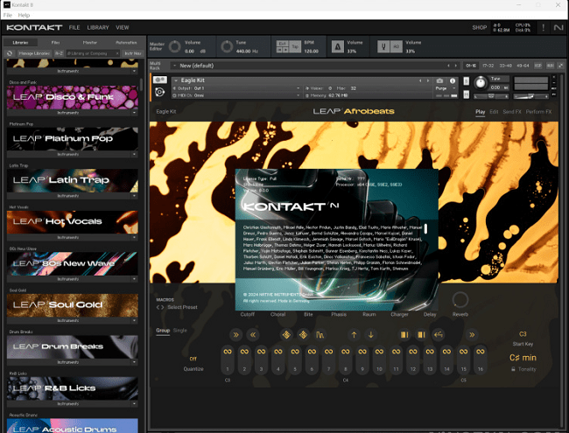Toggle Quantize Off setting
This screenshot has height=433, width=569.
(192, 359)
